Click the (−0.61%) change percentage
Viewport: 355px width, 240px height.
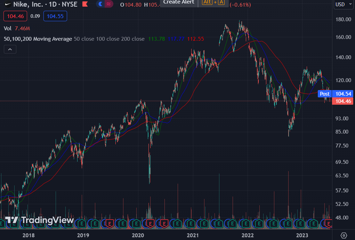coord(240,5)
